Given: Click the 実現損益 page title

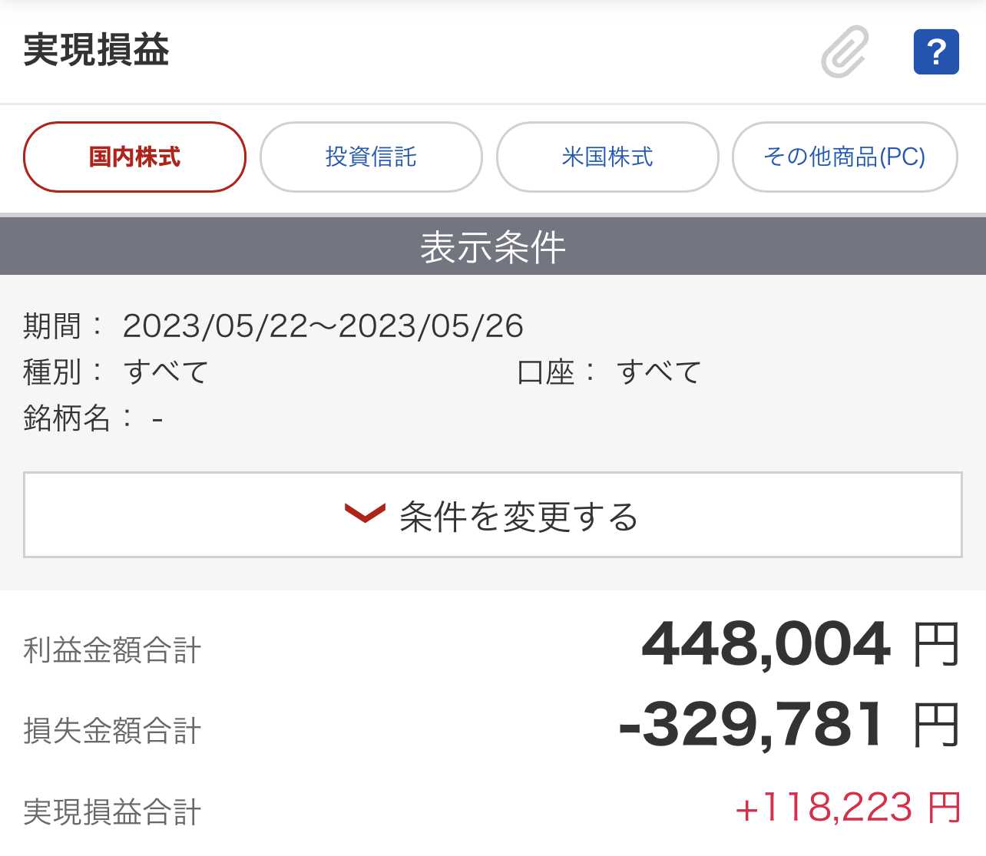Looking at the screenshot, I should pos(96,50).
